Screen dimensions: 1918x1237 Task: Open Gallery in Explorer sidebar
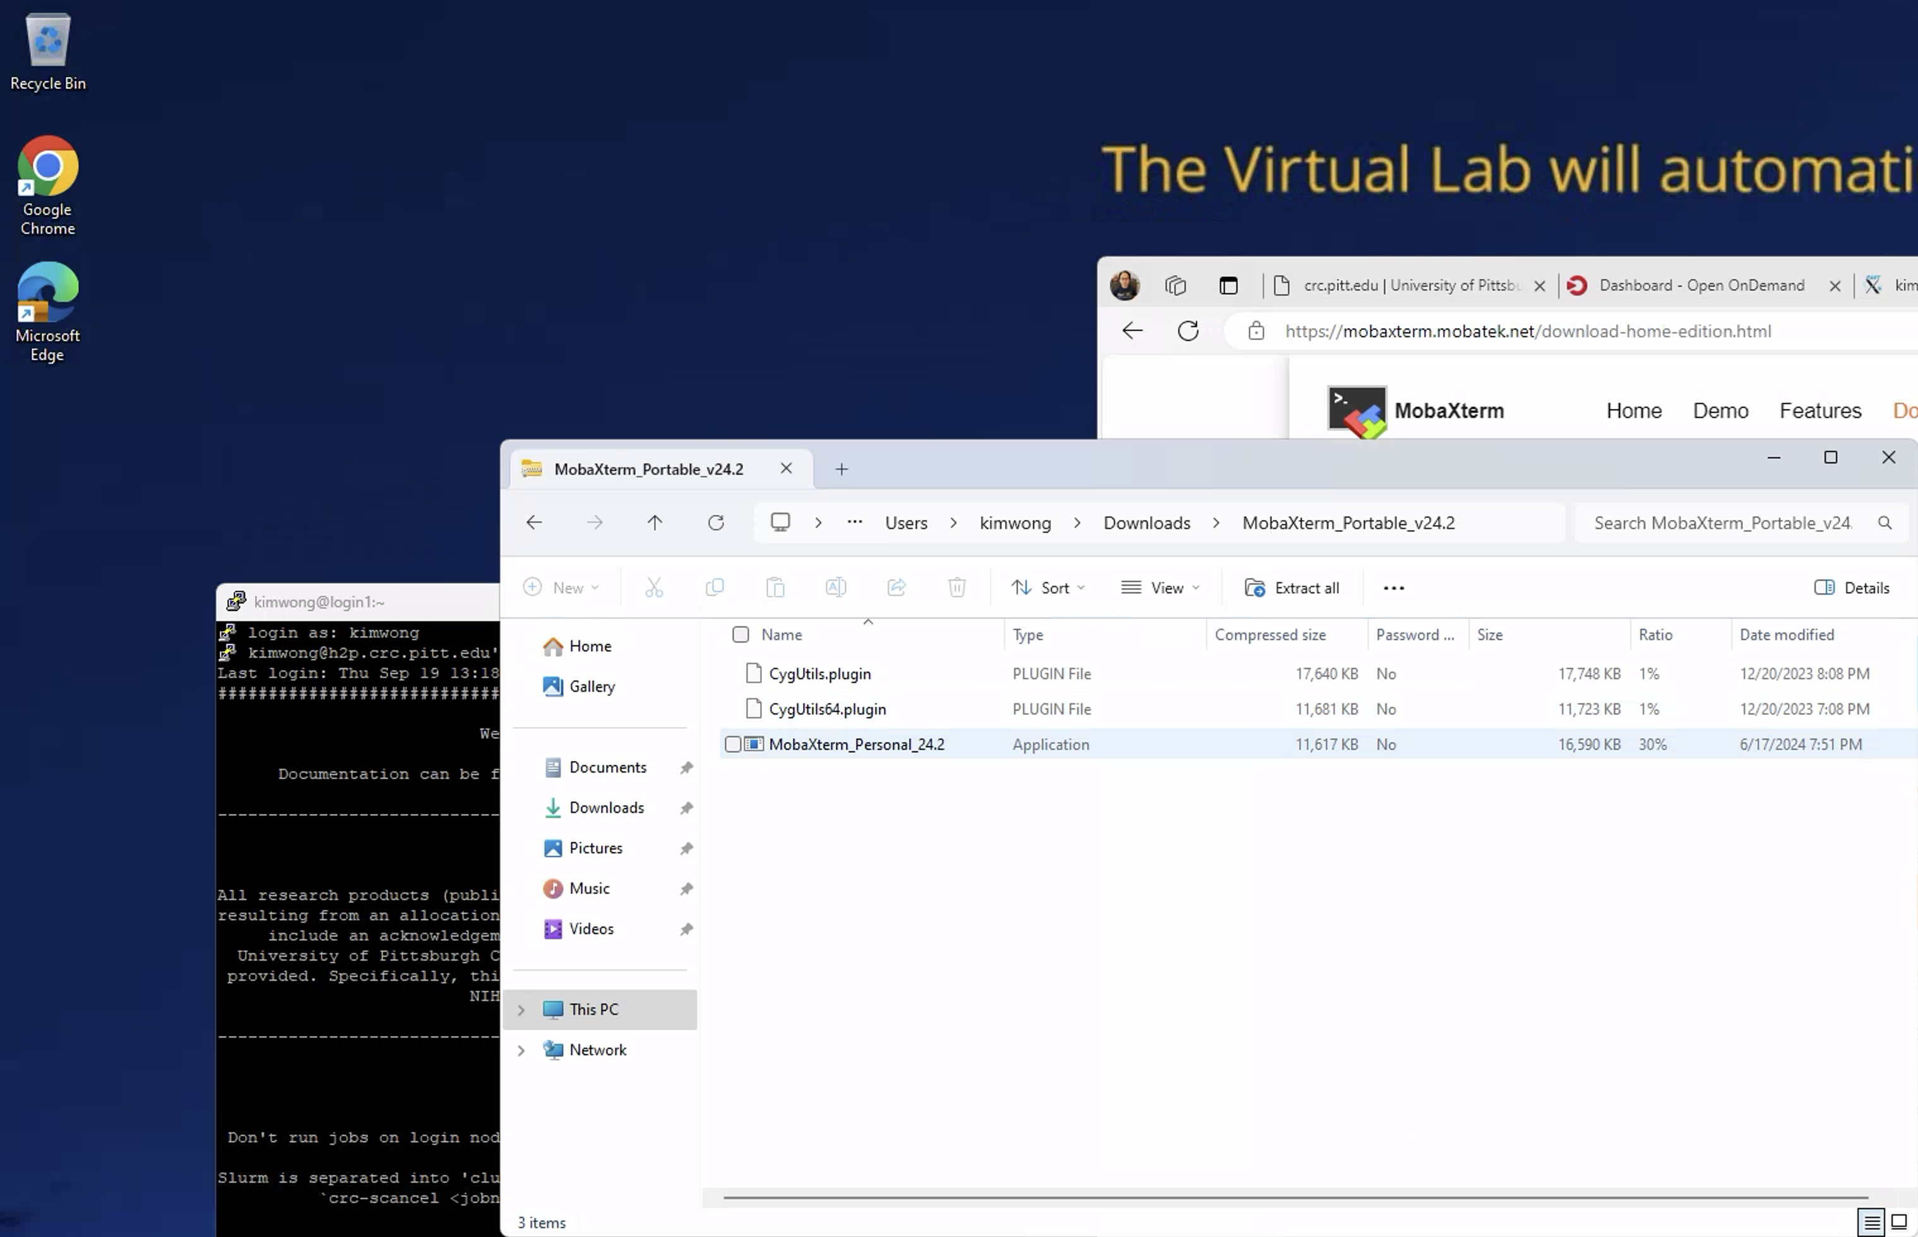click(592, 687)
